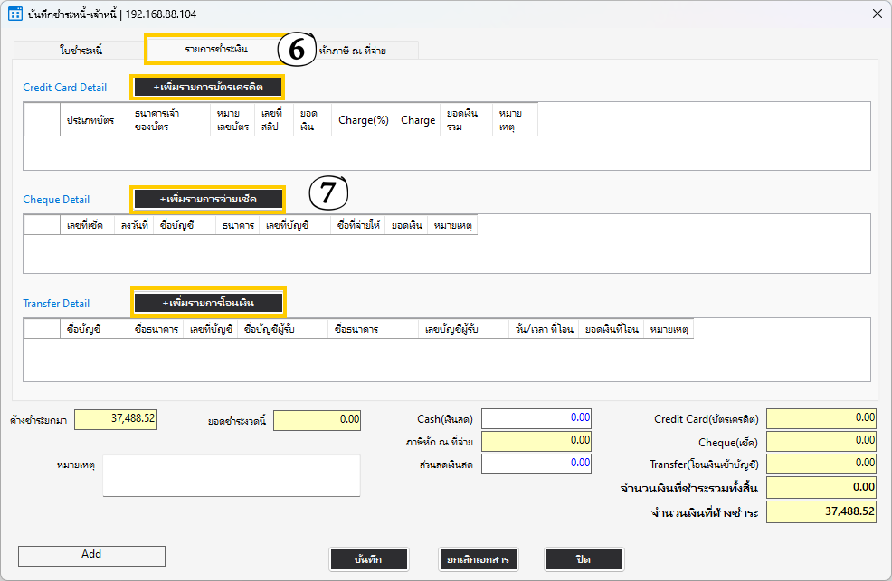
Task: Click the ส่วนลดเงินสด discount field
Action: [536, 463]
